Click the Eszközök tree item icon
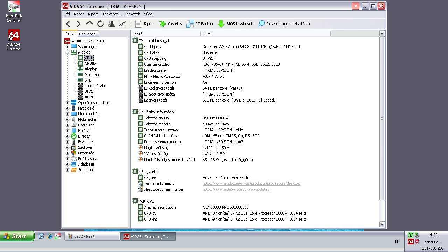Viewport: 448px width, 252px height. pos(73,142)
